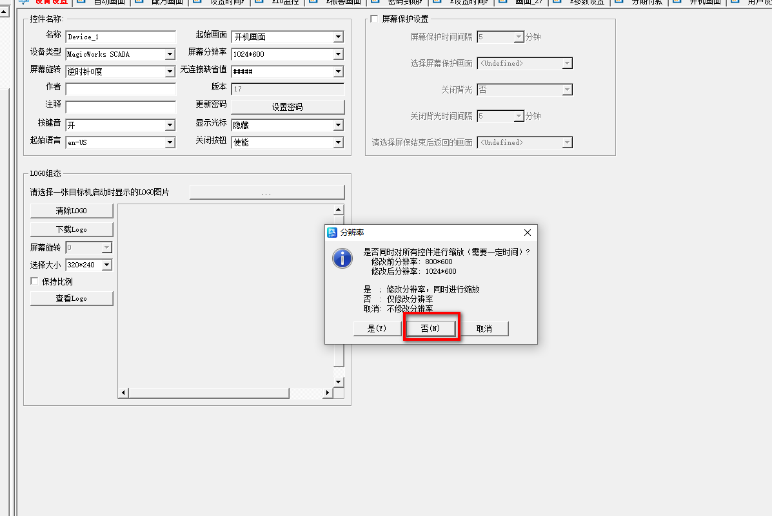
Task: Click the disabled 关闭背光 否 dropdown
Action: [525, 90]
